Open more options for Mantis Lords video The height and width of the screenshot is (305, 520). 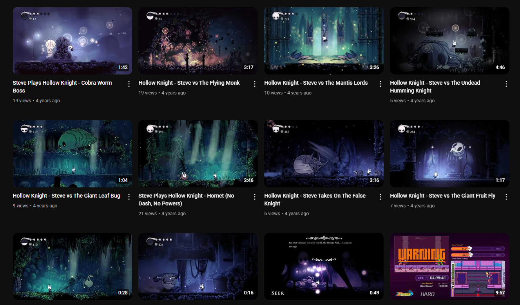pyautogui.click(x=380, y=84)
